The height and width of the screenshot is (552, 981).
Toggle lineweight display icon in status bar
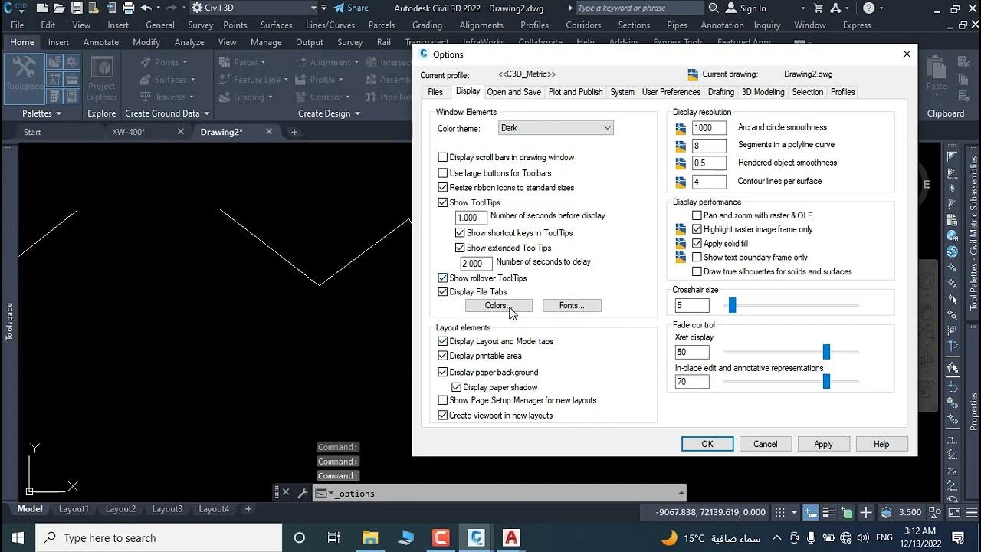tap(829, 513)
